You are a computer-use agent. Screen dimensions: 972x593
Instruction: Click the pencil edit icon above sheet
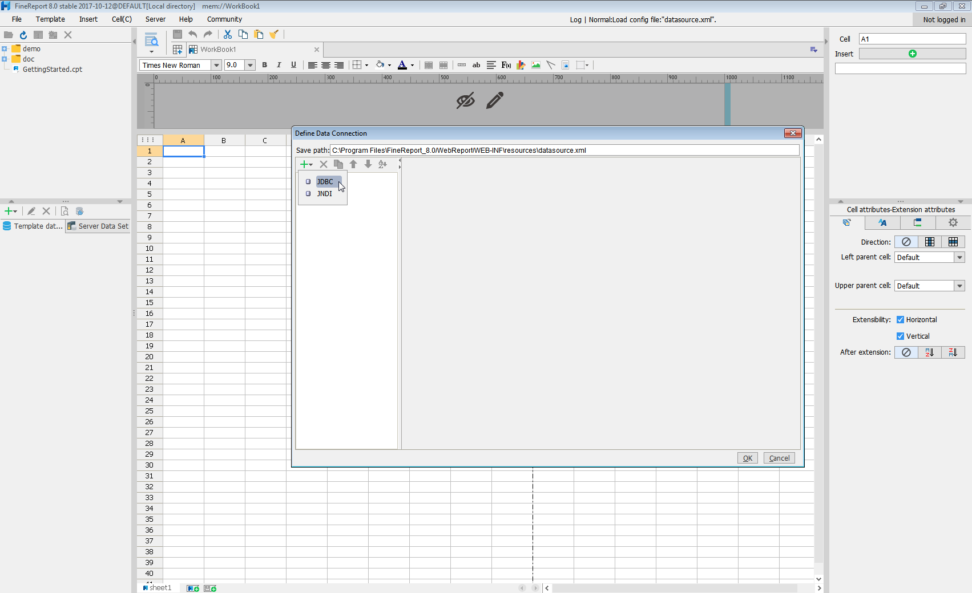[x=495, y=100]
